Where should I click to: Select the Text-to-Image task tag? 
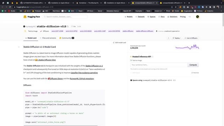31,31
